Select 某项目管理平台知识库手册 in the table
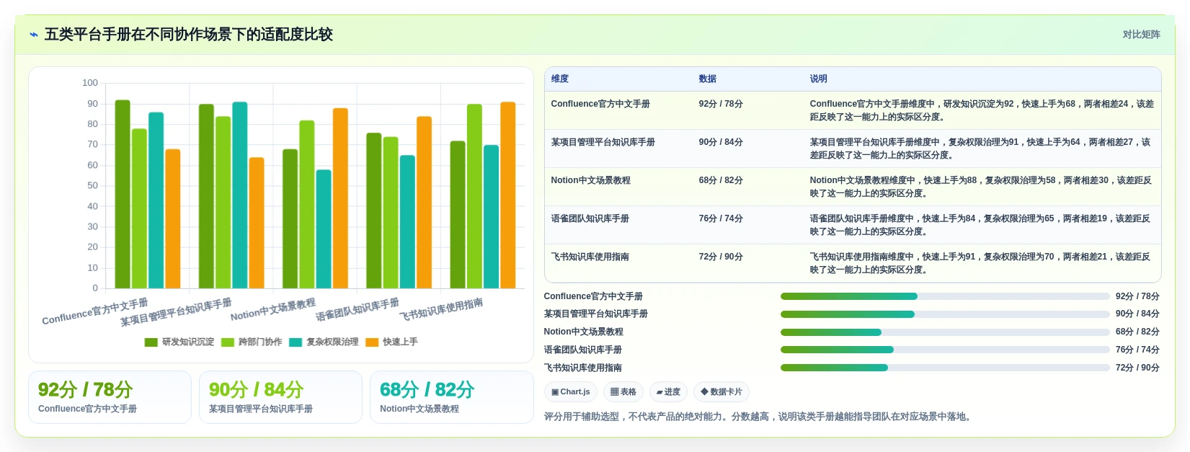Image resolution: width=1190 pixels, height=452 pixels. [x=603, y=142]
